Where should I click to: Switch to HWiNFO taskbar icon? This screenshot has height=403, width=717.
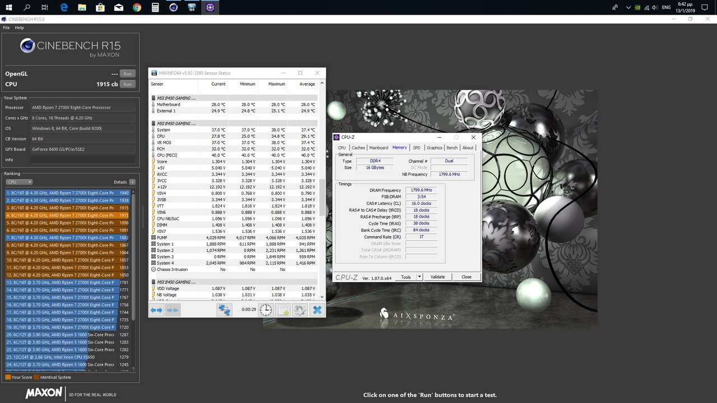pos(192,7)
